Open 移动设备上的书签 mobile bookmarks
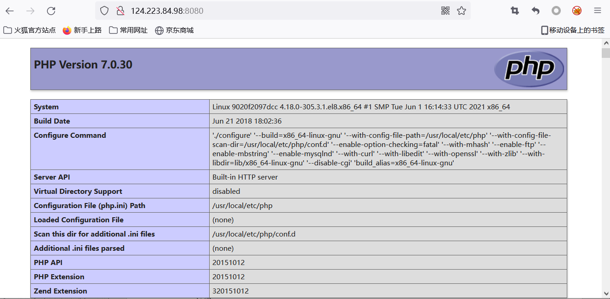This screenshot has width=610, height=299. coord(573,30)
